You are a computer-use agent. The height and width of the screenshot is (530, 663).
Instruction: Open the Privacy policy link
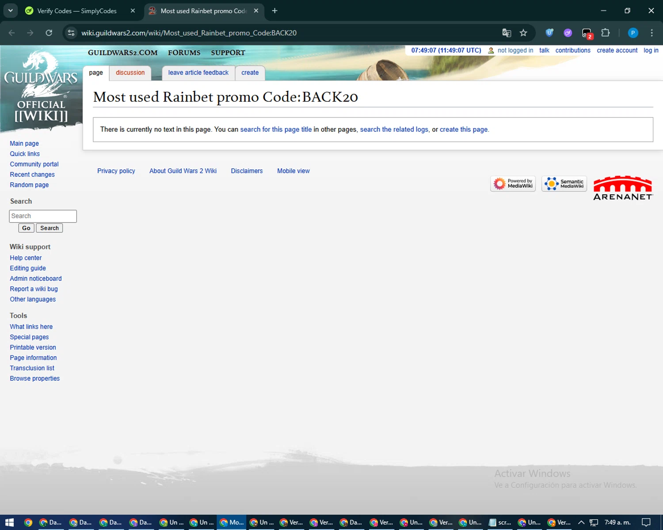pyautogui.click(x=116, y=171)
